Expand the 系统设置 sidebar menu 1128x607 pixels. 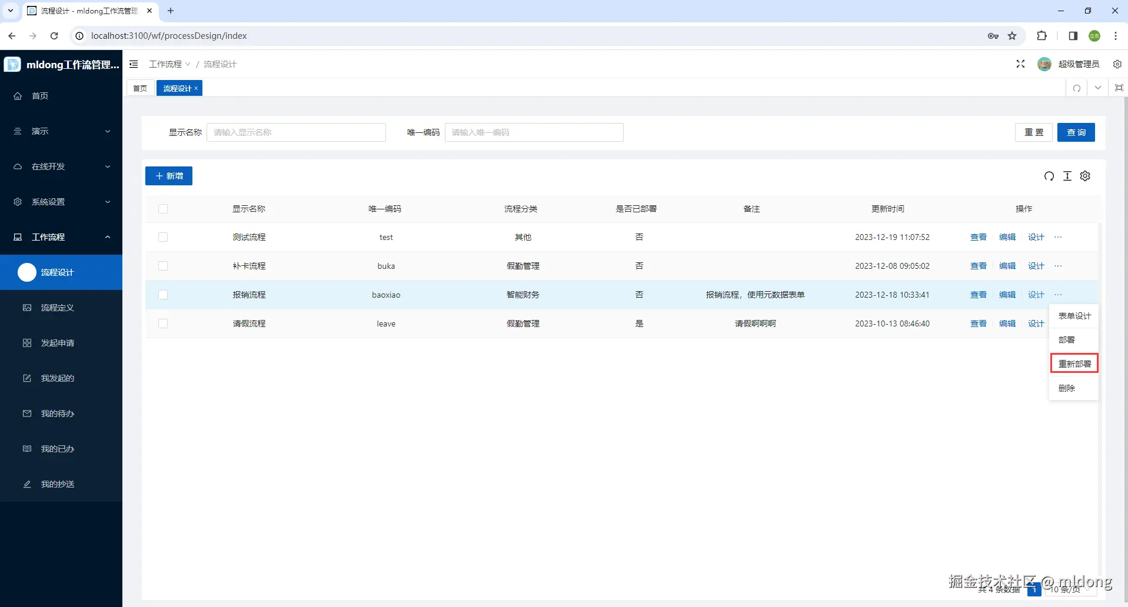point(61,202)
